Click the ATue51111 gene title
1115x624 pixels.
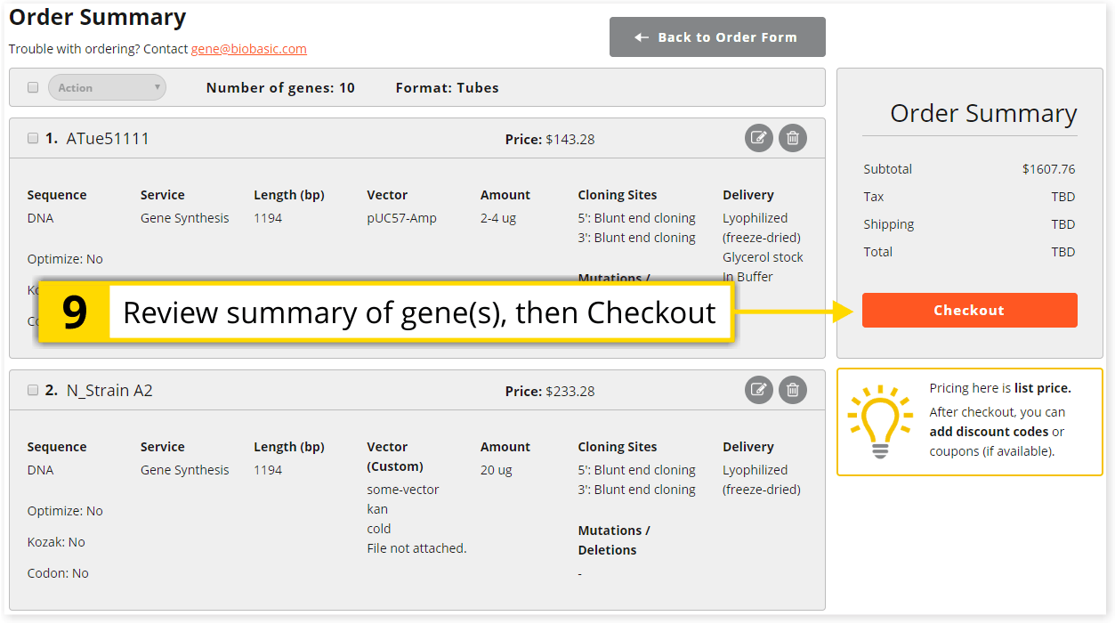point(108,139)
